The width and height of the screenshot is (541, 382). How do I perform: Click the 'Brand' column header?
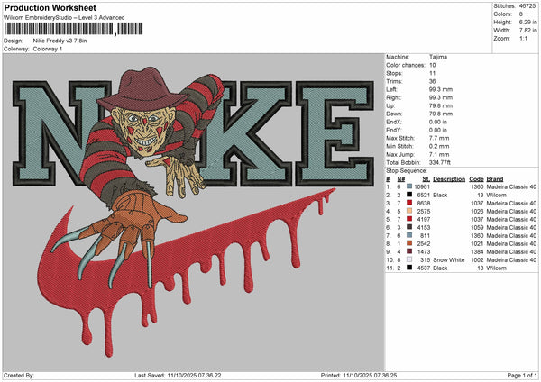coord(495,179)
